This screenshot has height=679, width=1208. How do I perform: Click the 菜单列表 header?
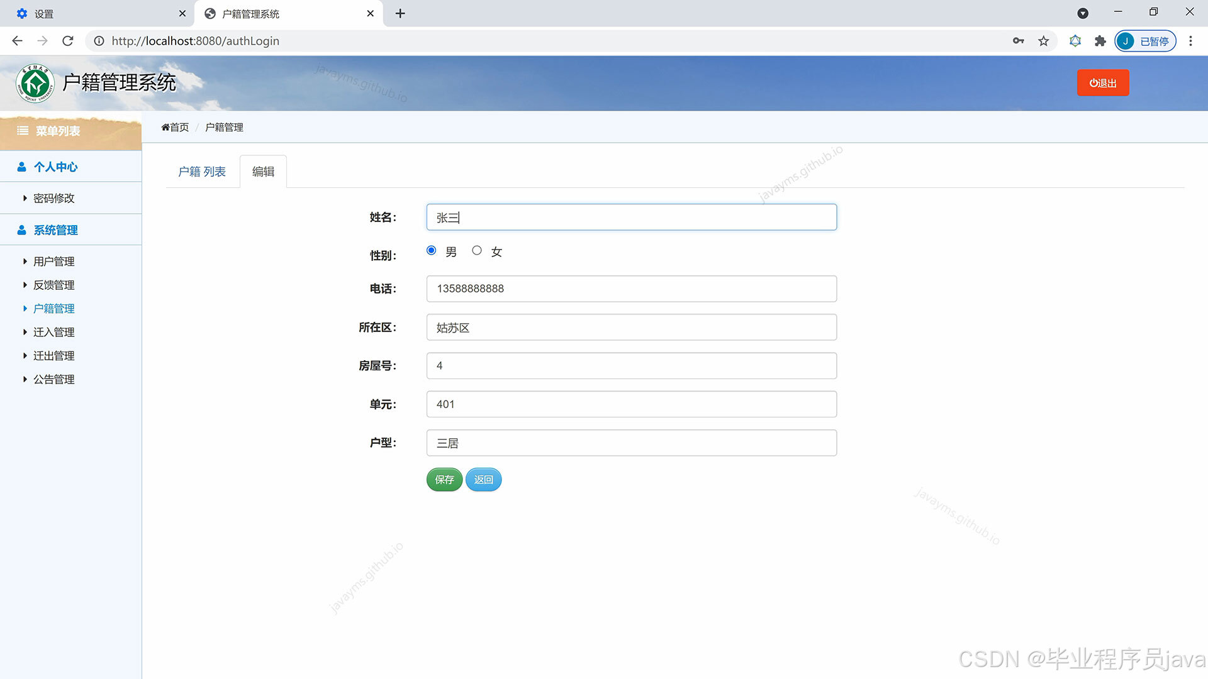[x=70, y=131]
